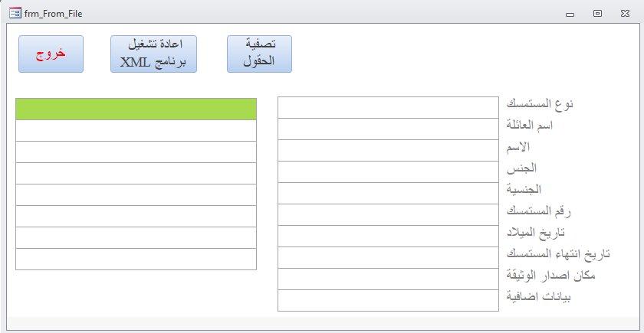Image resolution: width=644 pixels, height=333 pixels.
Task: Click the input field for الجنسية
Action: tap(388, 193)
